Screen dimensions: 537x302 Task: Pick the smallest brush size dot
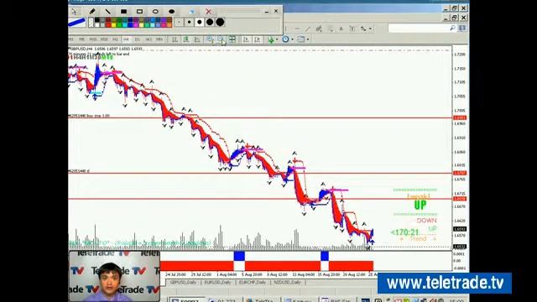click(179, 23)
